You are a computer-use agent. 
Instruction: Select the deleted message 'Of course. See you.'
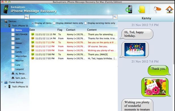point(98,46)
